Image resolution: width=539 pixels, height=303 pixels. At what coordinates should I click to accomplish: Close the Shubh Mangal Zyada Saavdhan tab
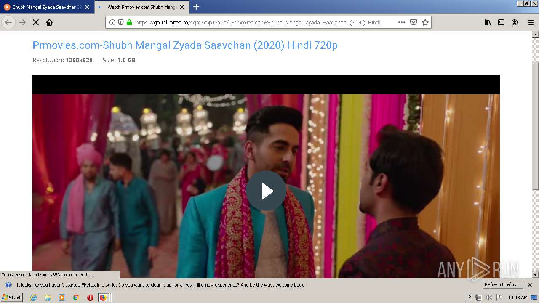[x=87, y=7]
